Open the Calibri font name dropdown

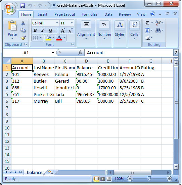coord(57,23)
